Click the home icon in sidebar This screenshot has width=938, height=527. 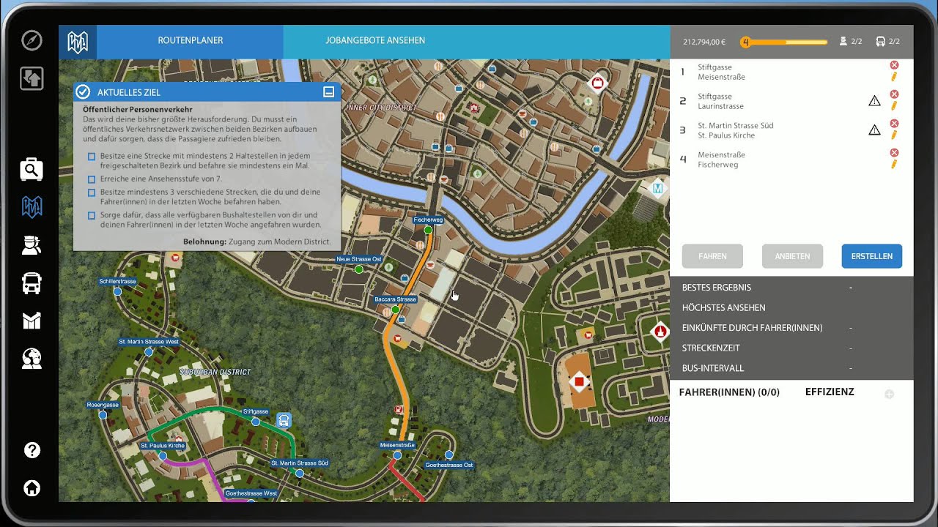coord(32,488)
